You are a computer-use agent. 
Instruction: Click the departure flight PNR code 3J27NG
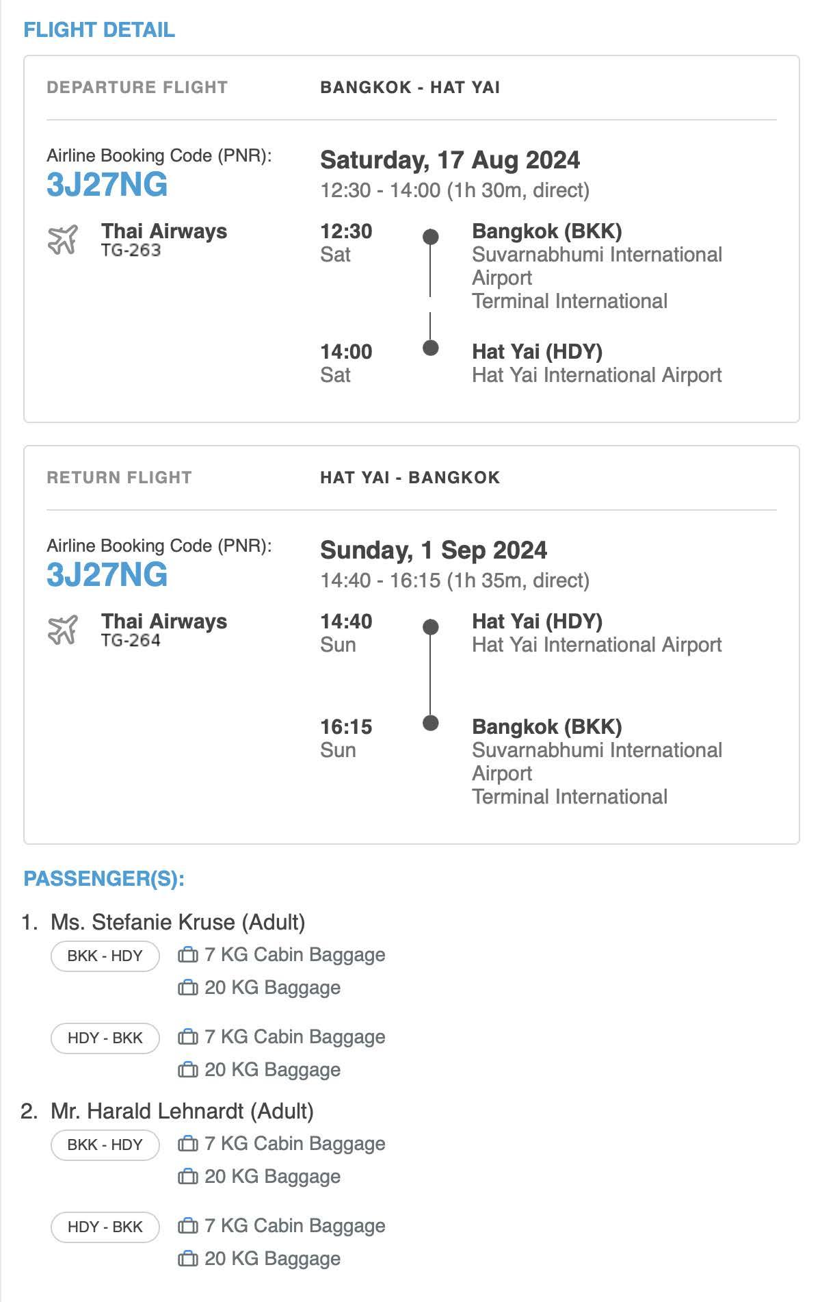click(107, 185)
